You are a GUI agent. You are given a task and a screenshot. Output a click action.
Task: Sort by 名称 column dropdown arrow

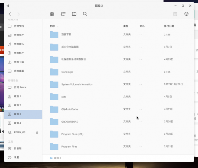pos(58,26)
